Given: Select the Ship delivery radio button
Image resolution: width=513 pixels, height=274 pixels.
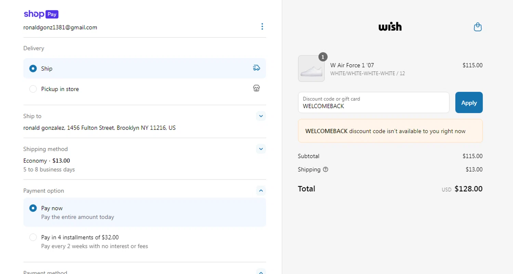Looking at the screenshot, I should (33, 68).
